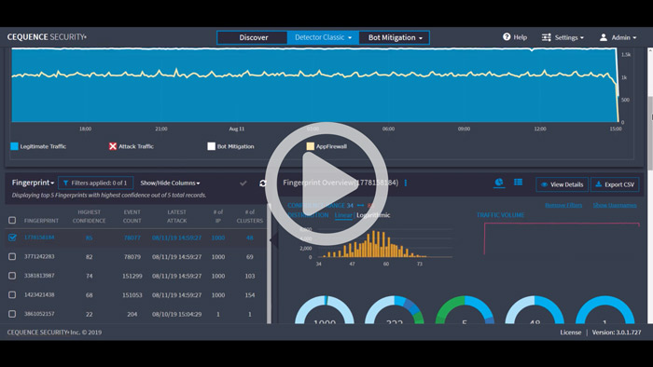Switch to pie chart view icon

pyautogui.click(x=499, y=182)
